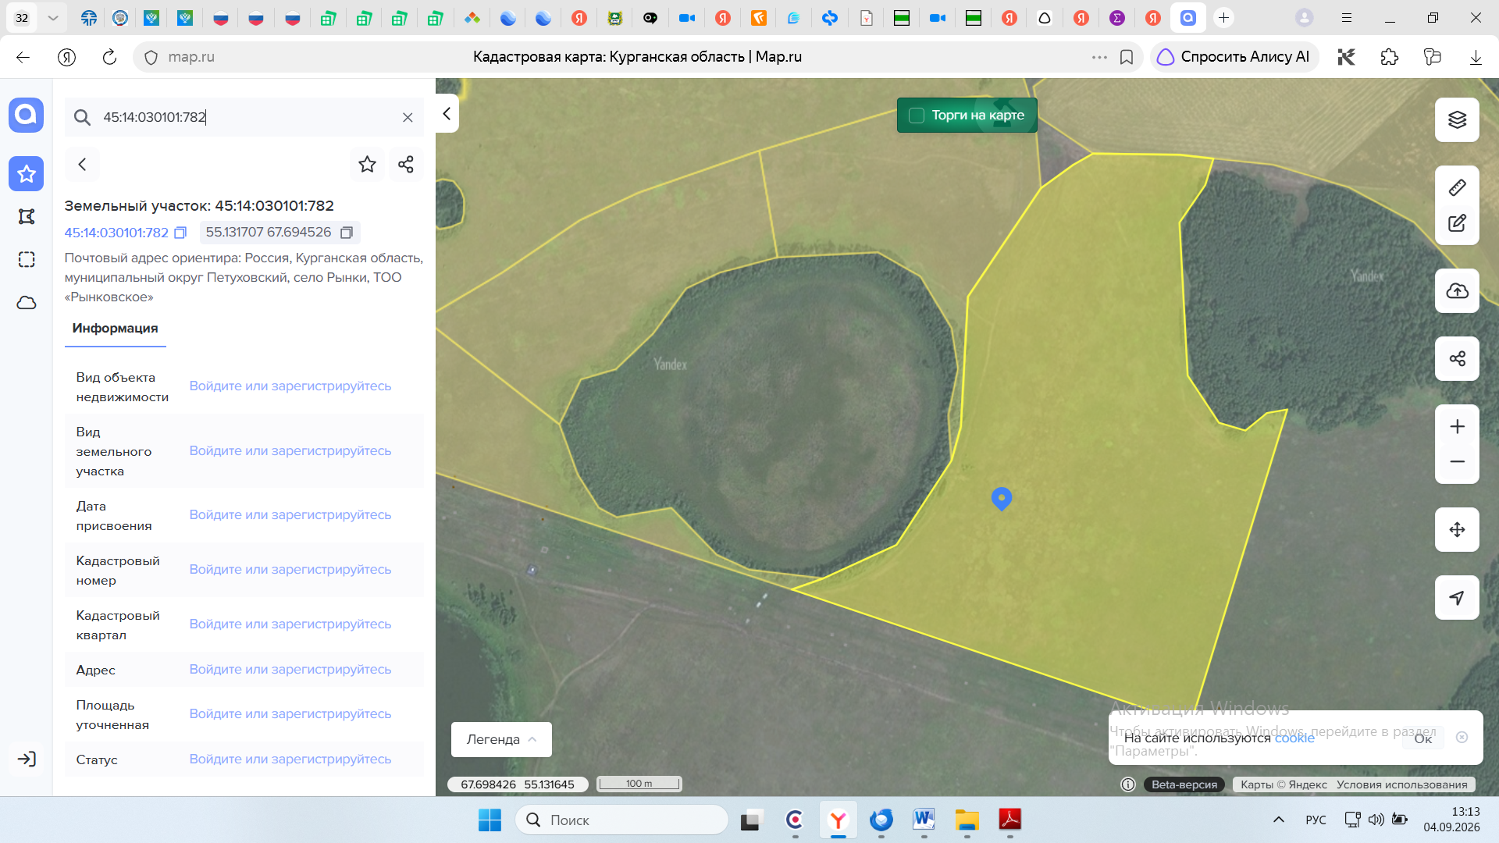The image size is (1499, 843).
Task: Open the tab list dropdown in browser
Action: tap(52, 17)
